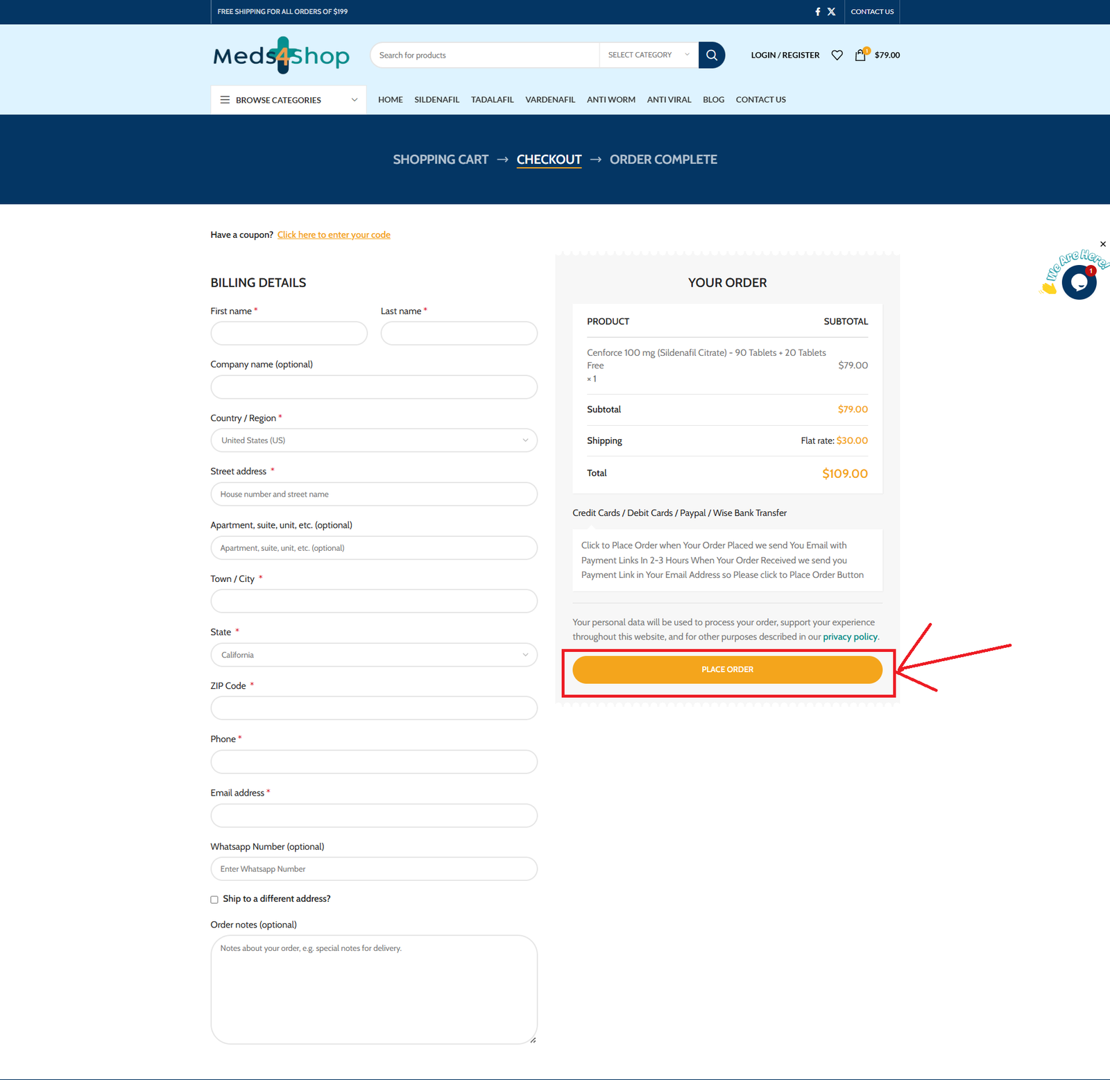
Task: Expand the Browse Categories chevron
Action: (x=355, y=100)
